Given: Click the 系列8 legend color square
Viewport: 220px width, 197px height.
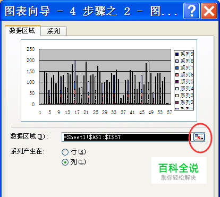Looking at the screenshot, I should click(177, 61).
